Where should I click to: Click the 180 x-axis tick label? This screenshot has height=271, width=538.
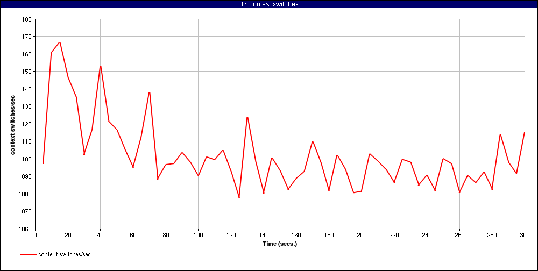[329, 236]
